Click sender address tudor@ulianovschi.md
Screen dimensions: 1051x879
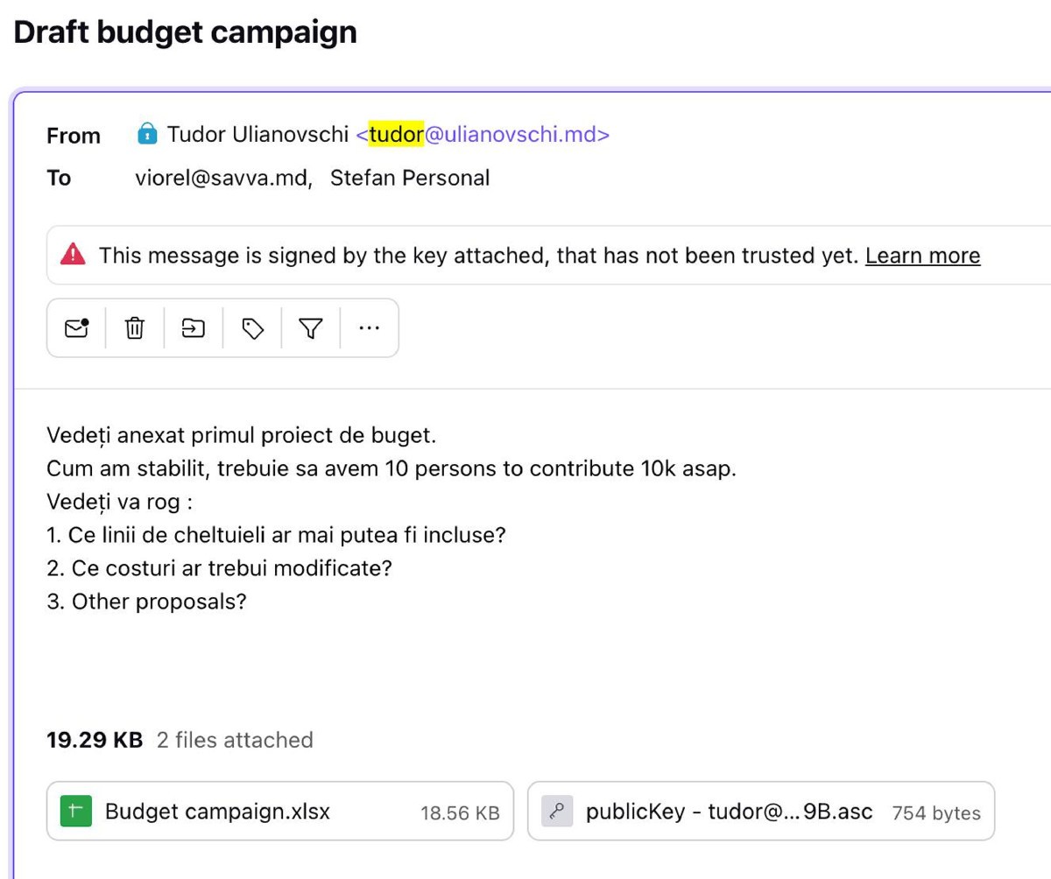[x=483, y=135]
